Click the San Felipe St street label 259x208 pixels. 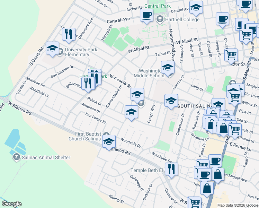pyautogui.click(x=96, y=118)
